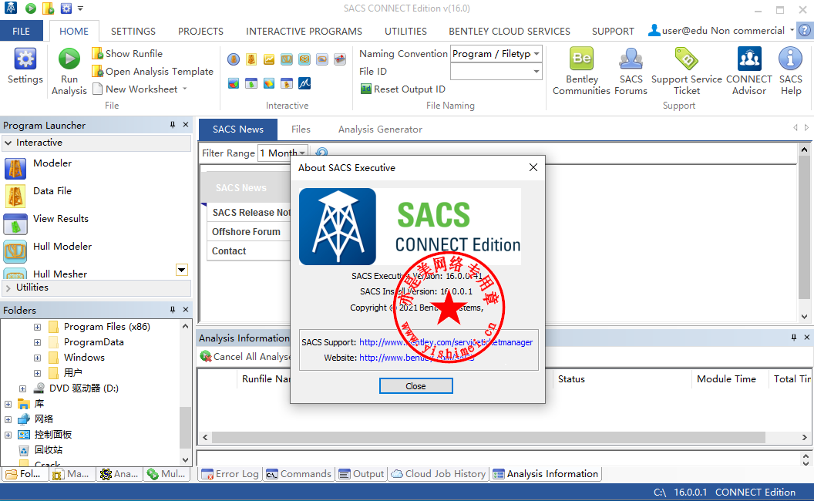814x501 pixels.
Task: Collapse the Interactive section in Program Launcher
Action: pyautogui.click(x=8, y=143)
